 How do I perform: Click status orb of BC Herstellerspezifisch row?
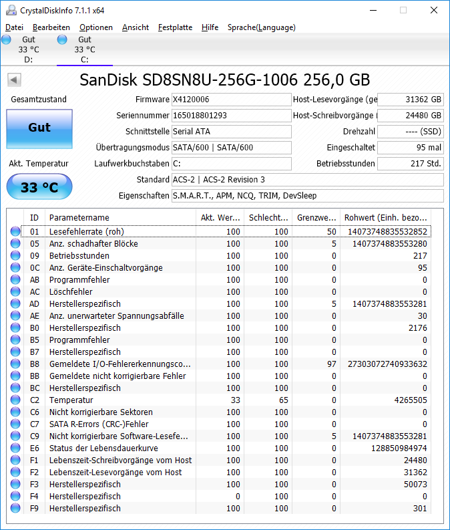15,388
